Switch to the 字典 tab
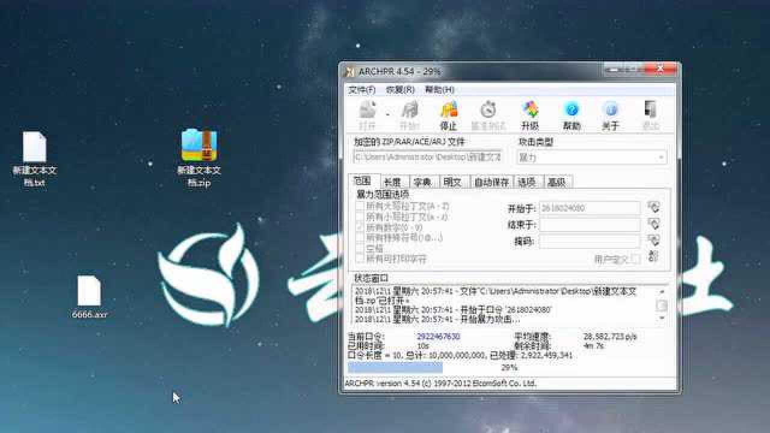Image resolution: width=770 pixels, height=433 pixels. [422, 182]
